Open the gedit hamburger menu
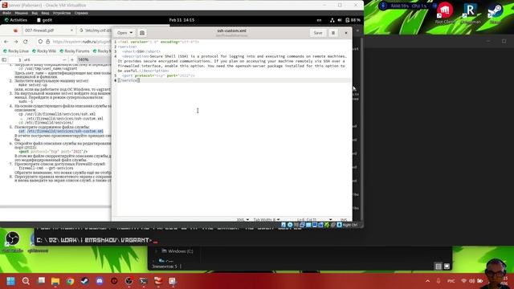 pos(333,33)
